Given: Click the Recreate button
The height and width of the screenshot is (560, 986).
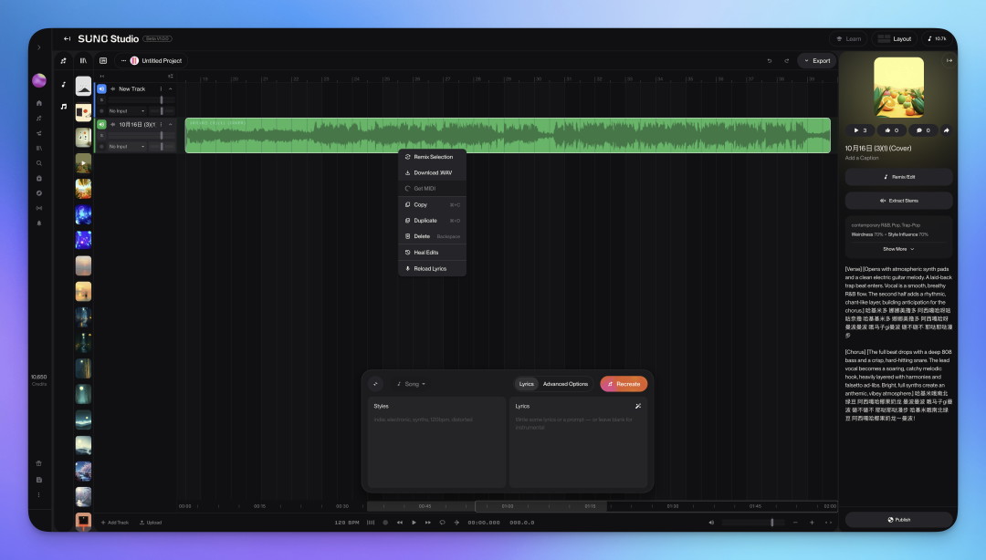Looking at the screenshot, I should (x=624, y=384).
